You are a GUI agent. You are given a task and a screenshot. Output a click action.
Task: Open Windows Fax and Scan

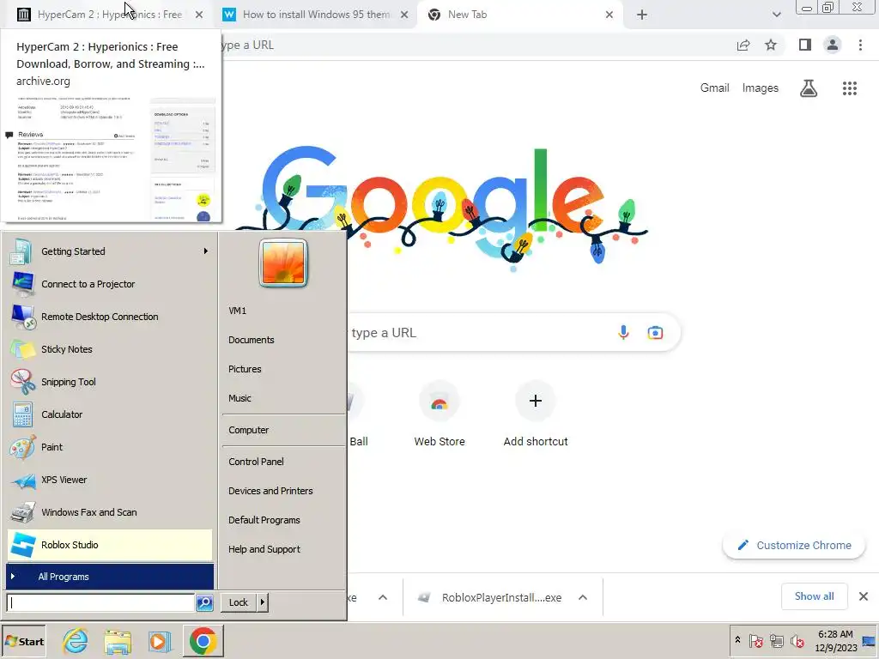pos(110,512)
